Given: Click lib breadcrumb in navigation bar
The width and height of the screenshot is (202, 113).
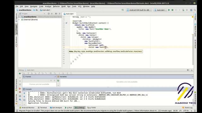Looking at the screenshot, I should coord(36,10).
